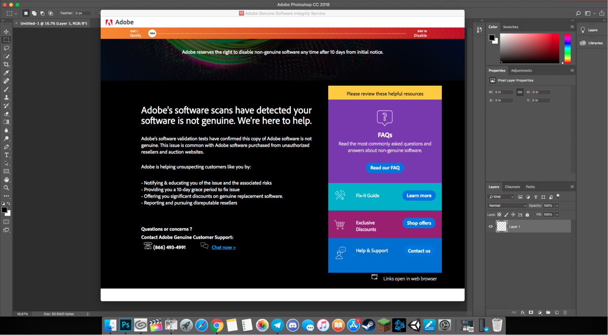Screen dimensions: 608x335
Task: Open the Chat now link
Action: tap(223, 248)
